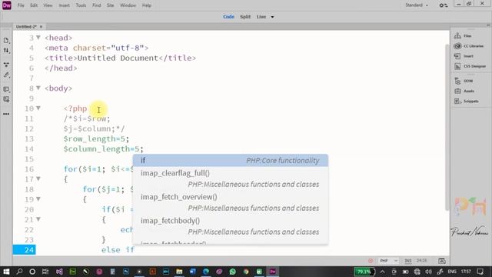Close the Untitled-2 document tab

pos(41,27)
